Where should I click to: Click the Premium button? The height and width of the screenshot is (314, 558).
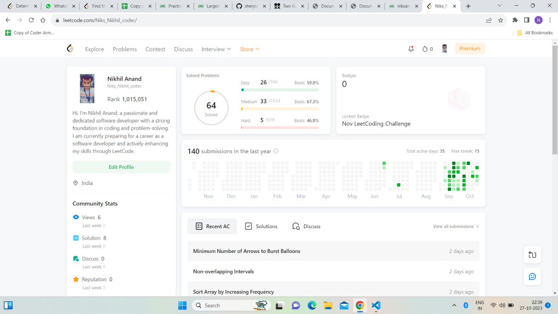point(470,49)
